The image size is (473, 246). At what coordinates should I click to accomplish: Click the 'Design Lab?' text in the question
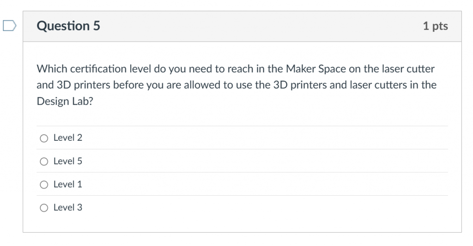pos(65,101)
